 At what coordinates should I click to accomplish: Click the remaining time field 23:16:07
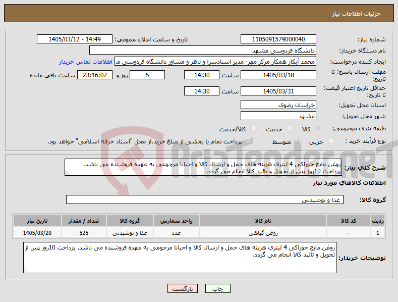[95, 75]
